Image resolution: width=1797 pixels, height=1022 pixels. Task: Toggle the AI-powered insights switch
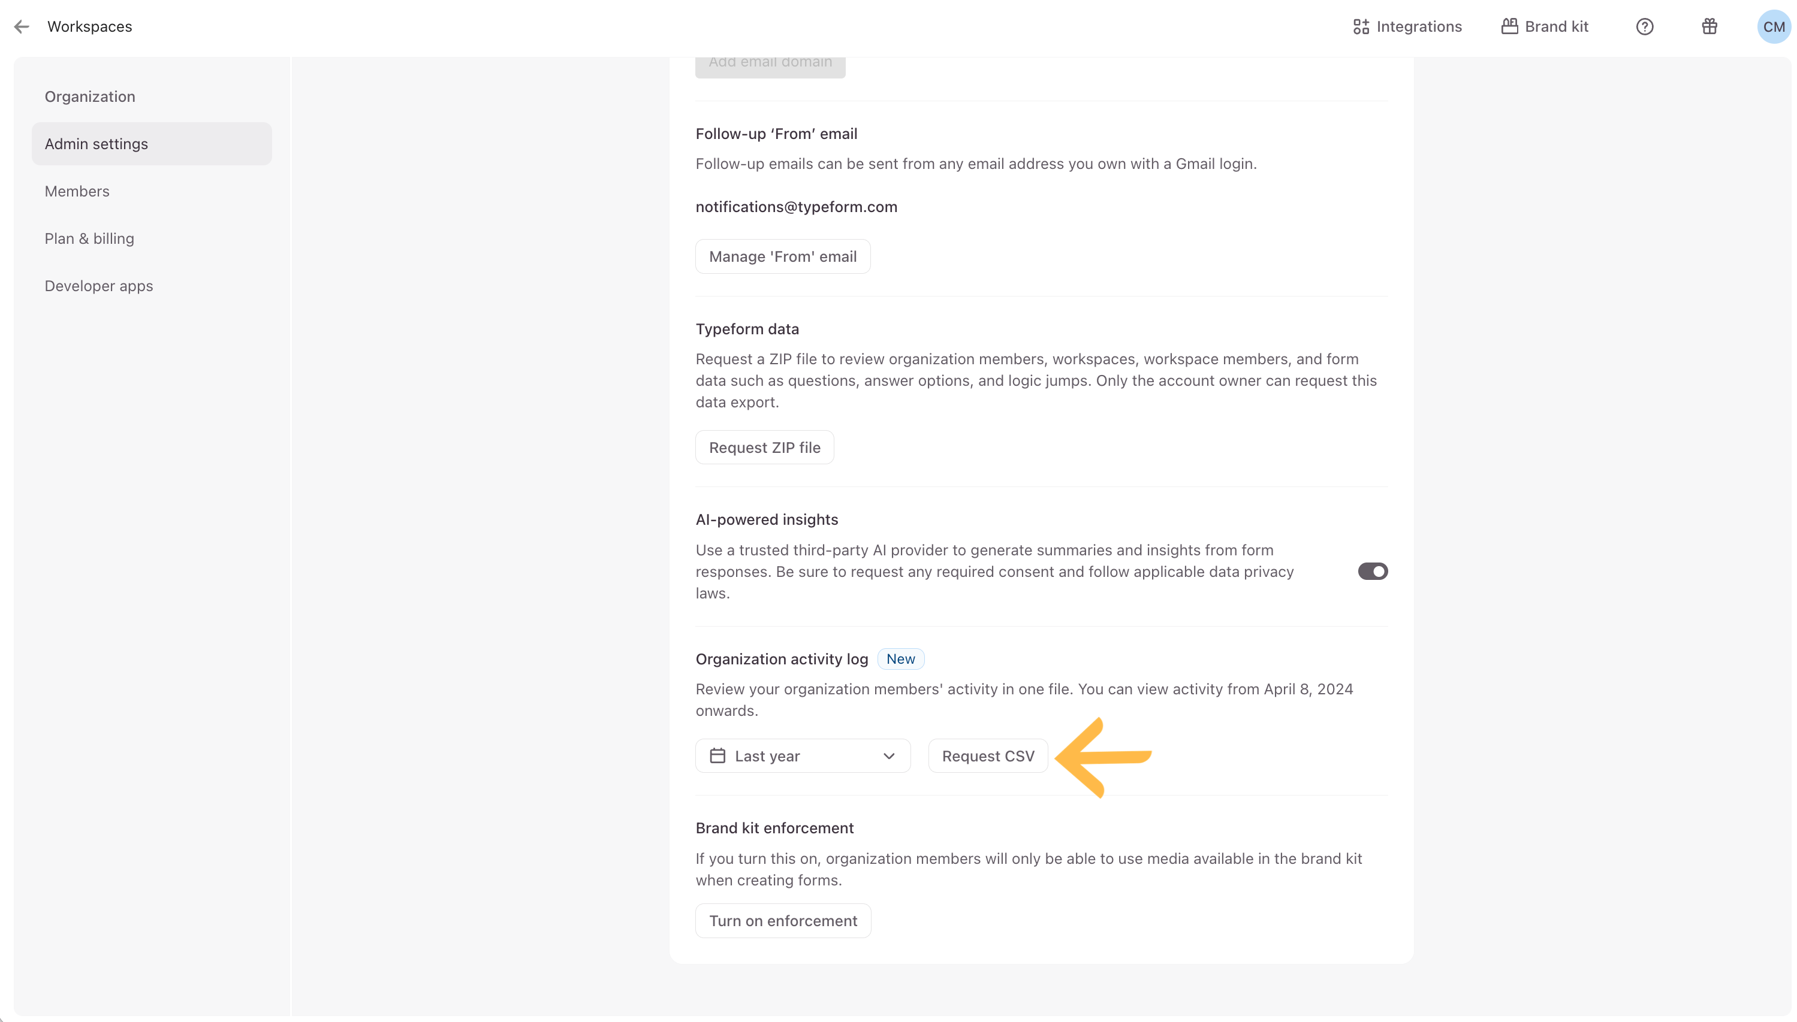tap(1372, 572)
